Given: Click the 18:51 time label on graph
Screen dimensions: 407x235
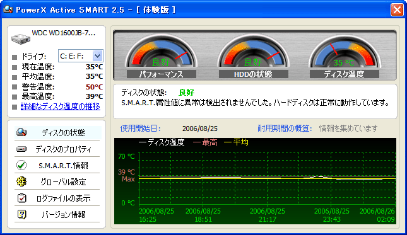Looking at the screenshot, I should [x=203, y=219].
